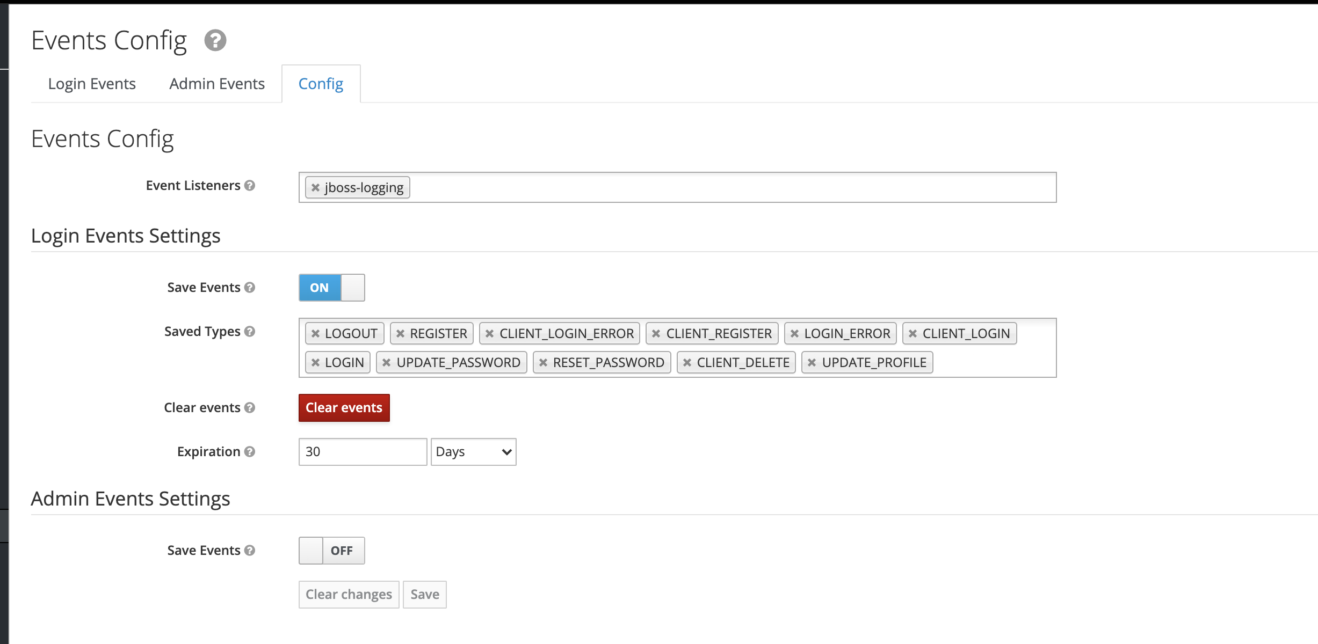Open the Days expiration unit dropdown
1318x644 pixels.
pos(473,452)
